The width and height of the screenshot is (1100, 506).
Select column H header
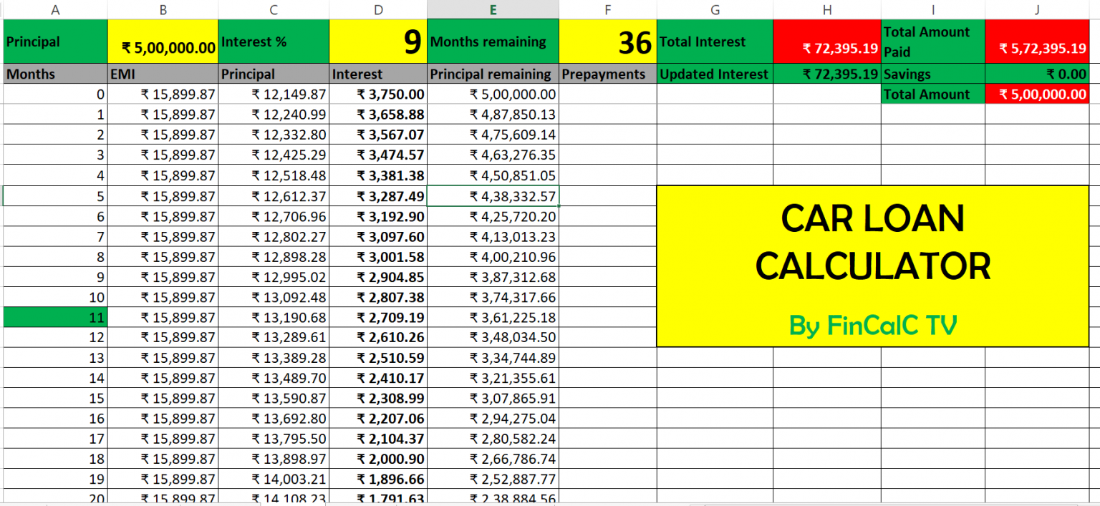click(827, 9)
